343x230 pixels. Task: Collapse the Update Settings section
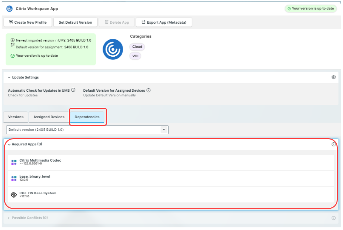coord(9,78)
